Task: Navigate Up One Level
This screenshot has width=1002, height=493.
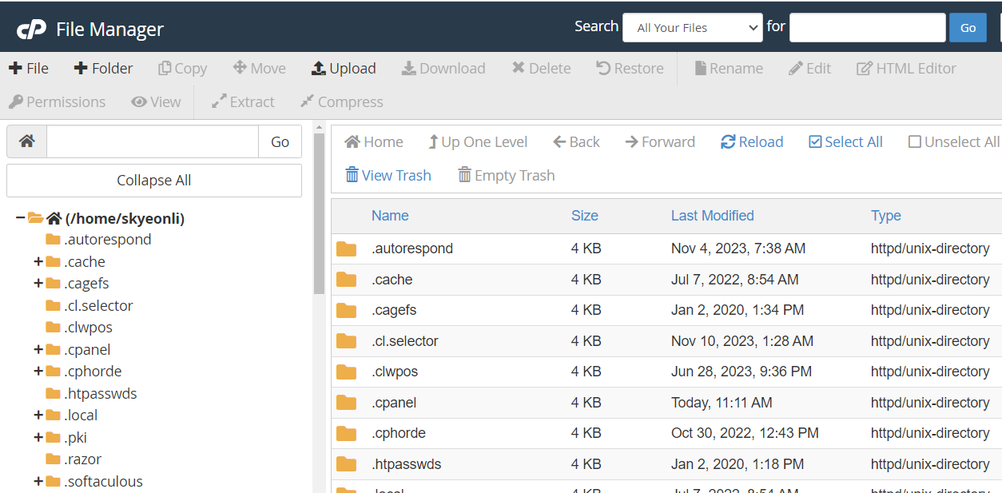Action: tap(478, 142)
